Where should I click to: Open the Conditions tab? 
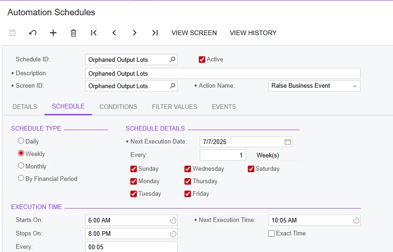[118, 107]
